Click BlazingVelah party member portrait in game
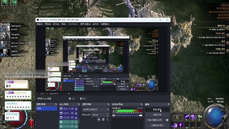 point(5,27)
